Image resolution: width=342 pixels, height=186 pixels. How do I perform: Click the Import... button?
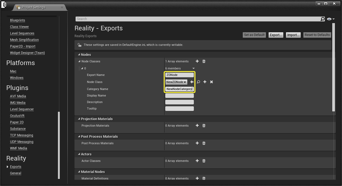[293, 35]
